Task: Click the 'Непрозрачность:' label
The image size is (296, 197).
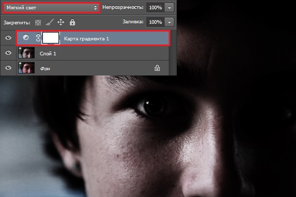Action: pyautogui.click(x=123, y=7)
